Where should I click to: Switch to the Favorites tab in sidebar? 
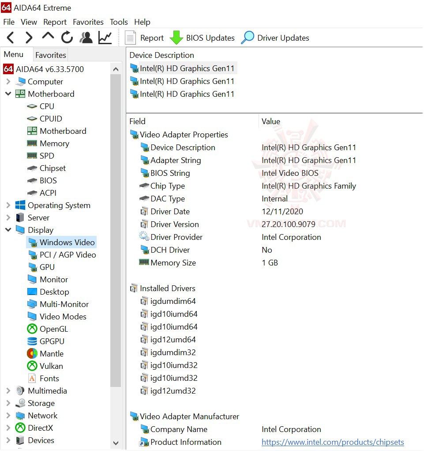pyautogui.click(x=51, y=55)
